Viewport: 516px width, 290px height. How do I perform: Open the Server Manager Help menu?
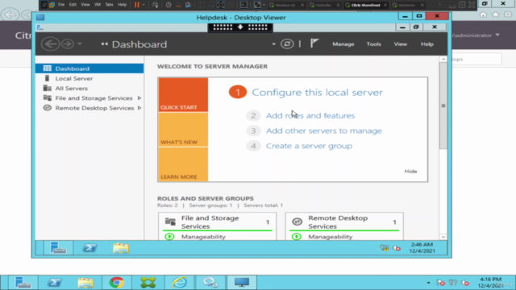coord(427,44)
